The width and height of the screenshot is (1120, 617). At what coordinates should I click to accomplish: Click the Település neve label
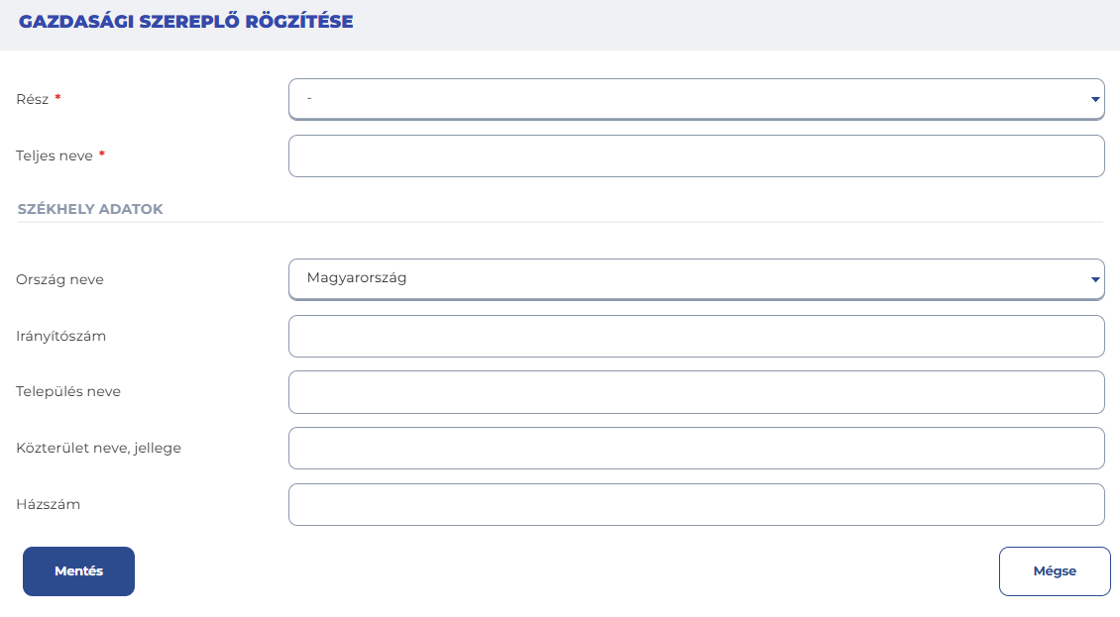[x=68, y=392]
